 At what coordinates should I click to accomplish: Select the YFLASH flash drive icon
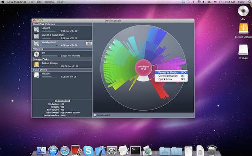click(36, 75)
